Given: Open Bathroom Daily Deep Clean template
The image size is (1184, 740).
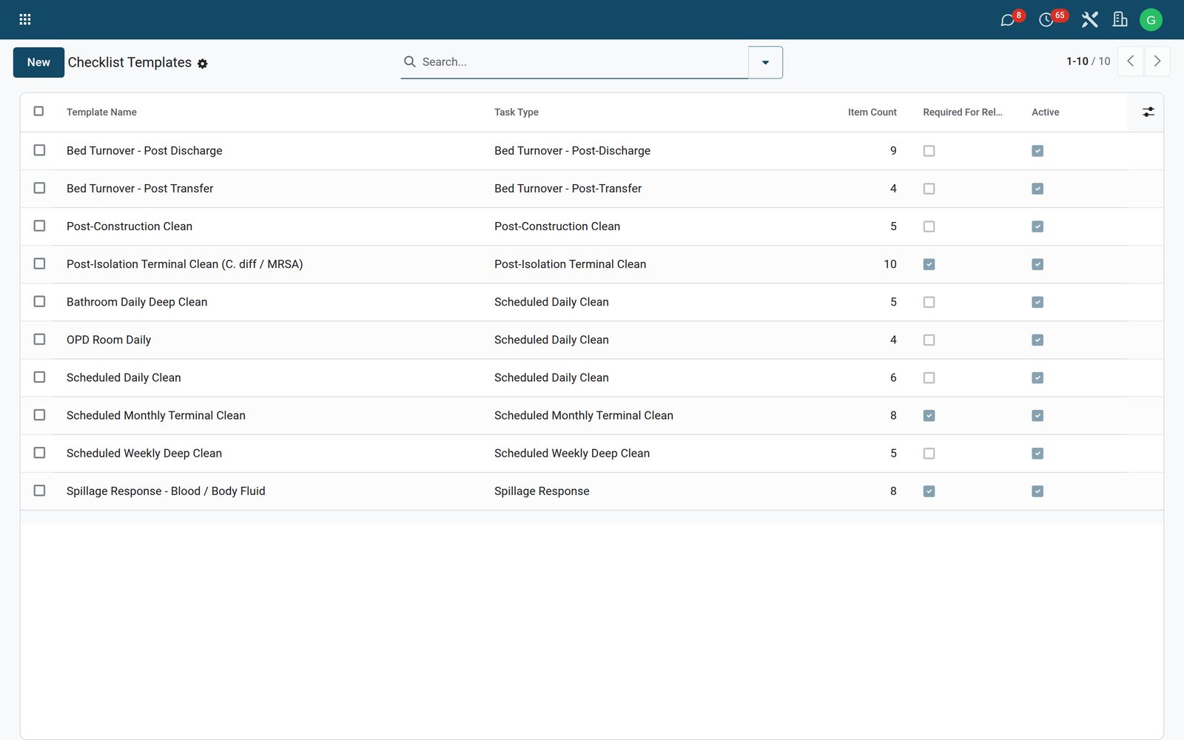Looking at the screenshot, I should 137,302.
